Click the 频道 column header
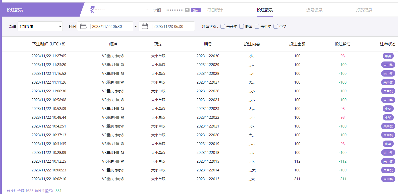Image resolution: width=398 pixels, height=194 pixels. click(113, 44)
